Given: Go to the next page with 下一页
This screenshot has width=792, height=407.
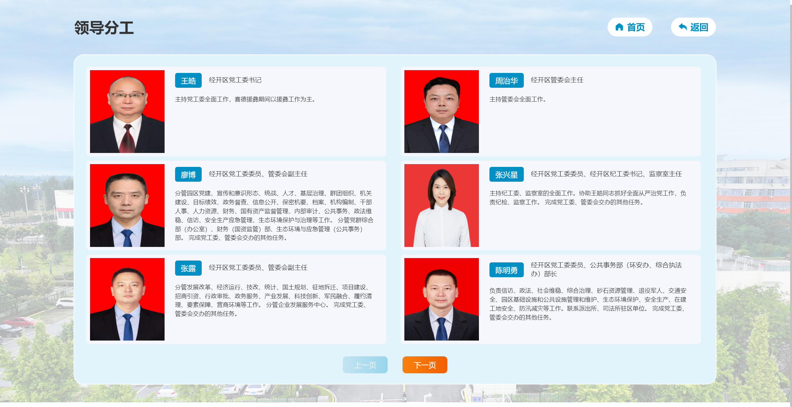Looking at the screenshot, I should 424,365.
